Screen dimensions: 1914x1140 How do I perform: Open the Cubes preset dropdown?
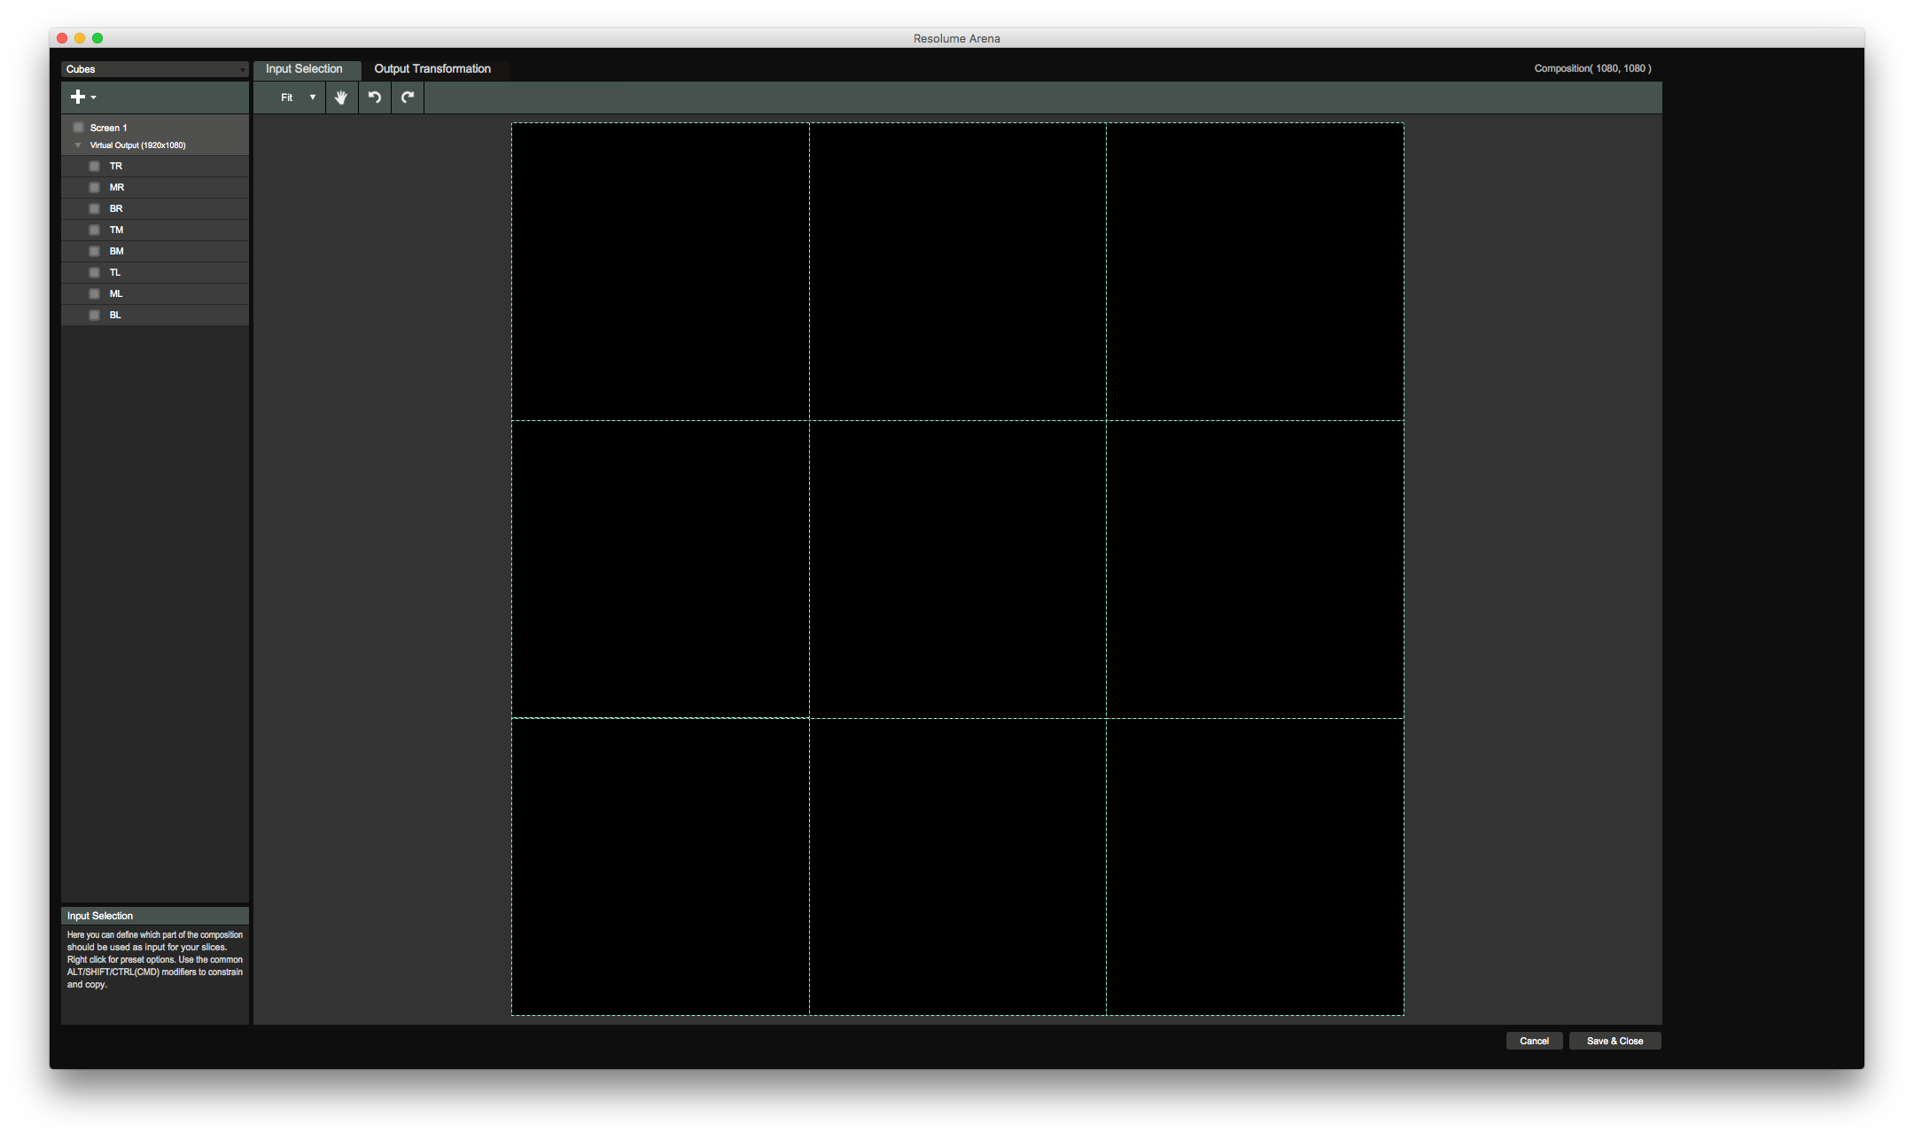coord(154,69)
